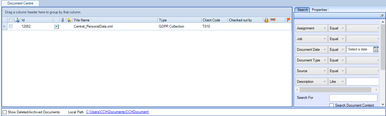Open the Assignment value dropdown
Screen dimensions: 386x116
pyautogui.click(x=362, y=28)
